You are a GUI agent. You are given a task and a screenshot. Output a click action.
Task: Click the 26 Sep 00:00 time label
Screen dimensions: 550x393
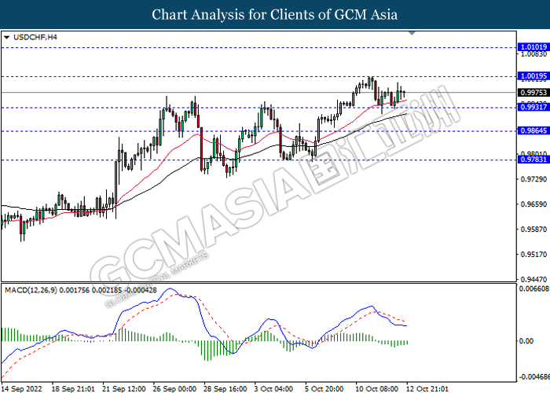tap(174, 389)
